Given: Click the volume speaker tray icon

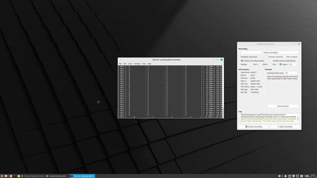Looking at the screenshot, I should click(x=307, y=176).
